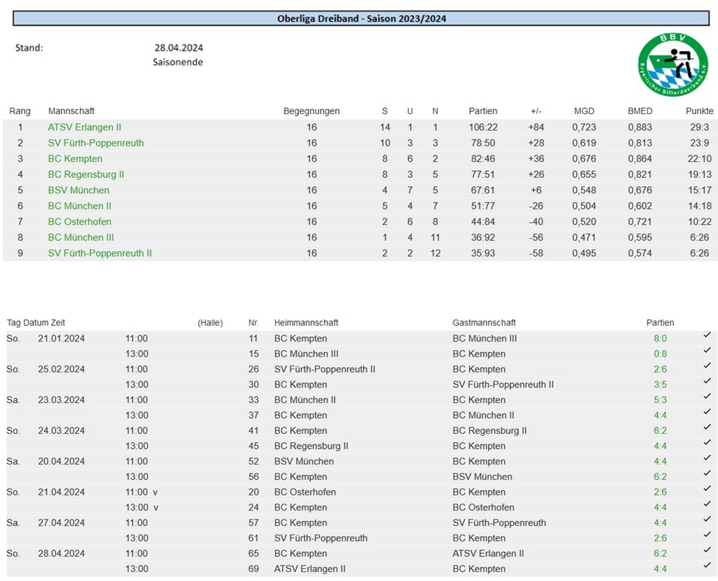Click the Saisonende label
The image size is (718, 581).
(x=178, y=62)
